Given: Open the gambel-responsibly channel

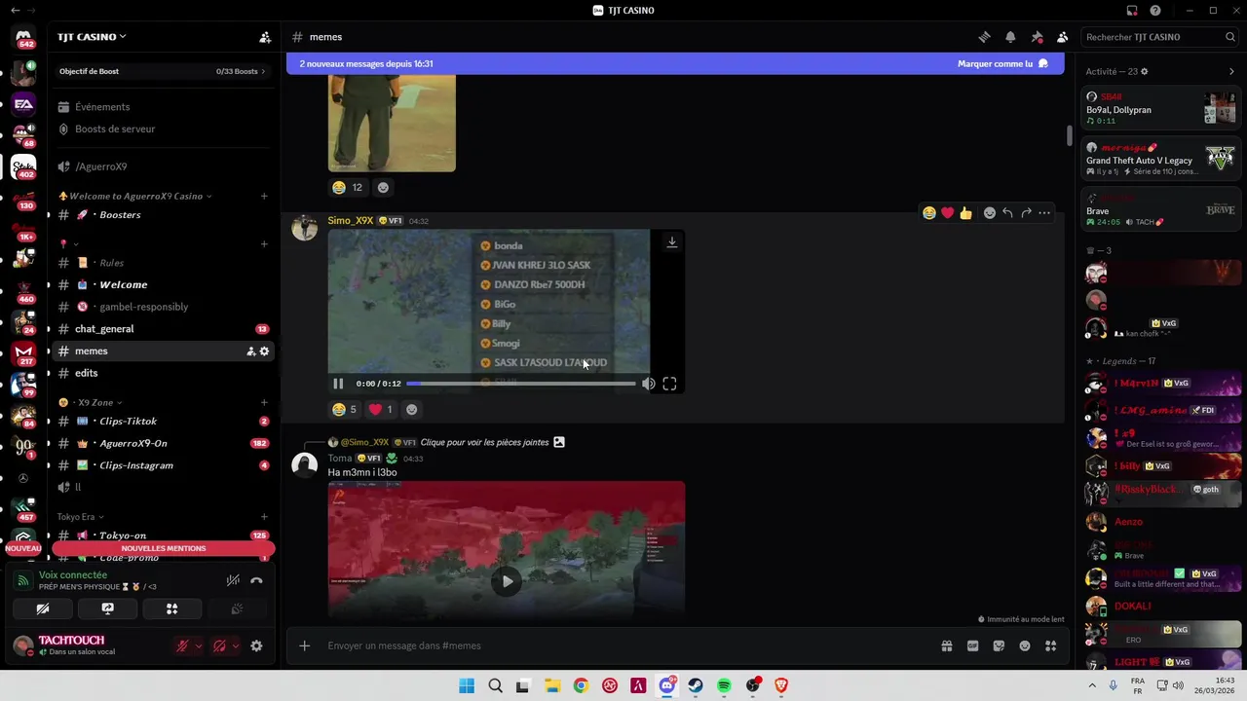Looking at the screenshot, I should click(162, 307).
